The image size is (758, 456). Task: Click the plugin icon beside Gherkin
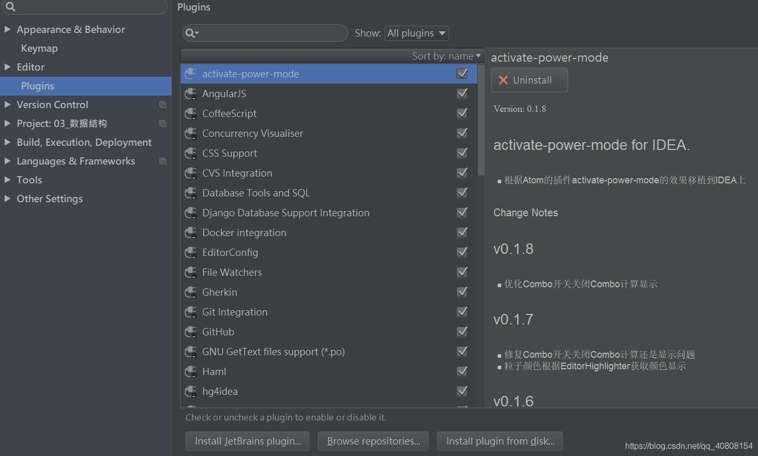point(191,292)
